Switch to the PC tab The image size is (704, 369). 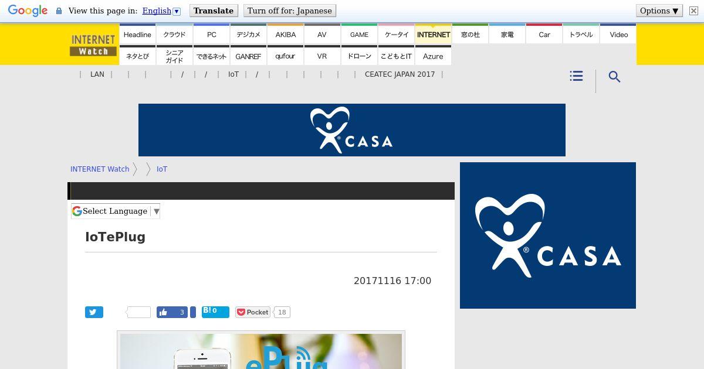tap(211, 34)
